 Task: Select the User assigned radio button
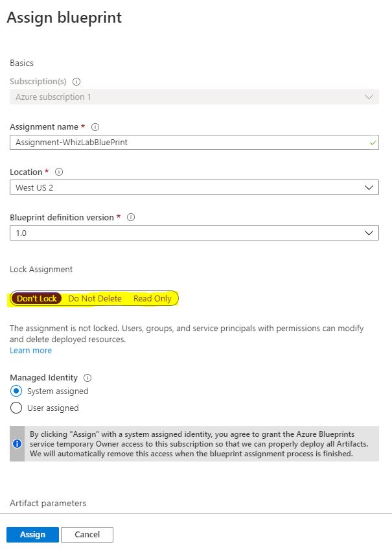16,408
